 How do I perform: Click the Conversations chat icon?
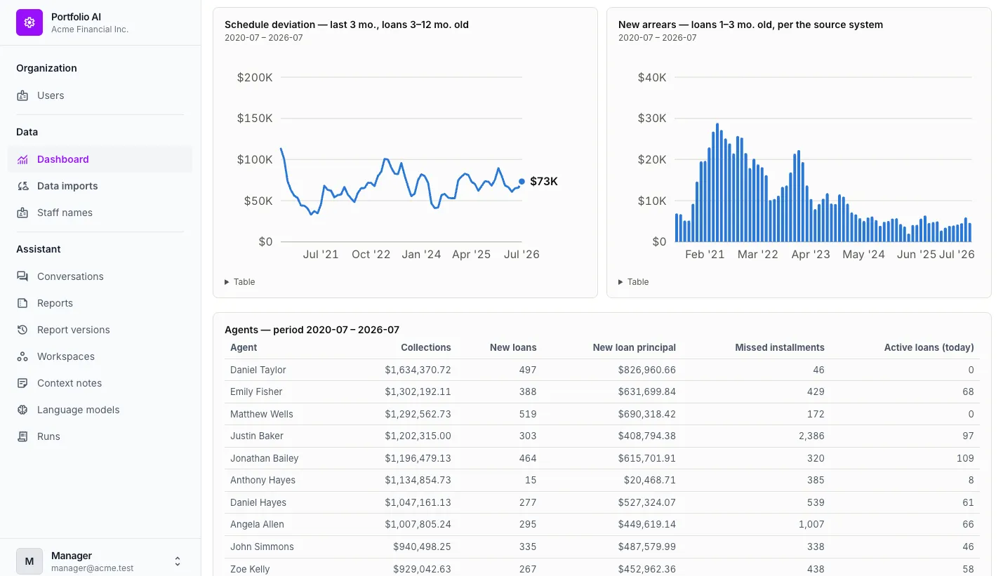(22, 276)
